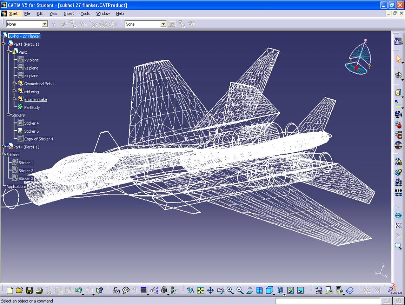Choose the Select arrow tool

pos(398,59)
